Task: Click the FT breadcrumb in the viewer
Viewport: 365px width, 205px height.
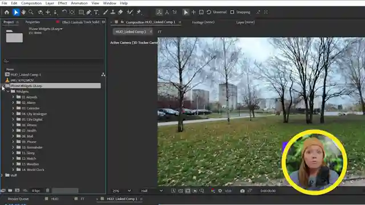Action: pos(160,32)
